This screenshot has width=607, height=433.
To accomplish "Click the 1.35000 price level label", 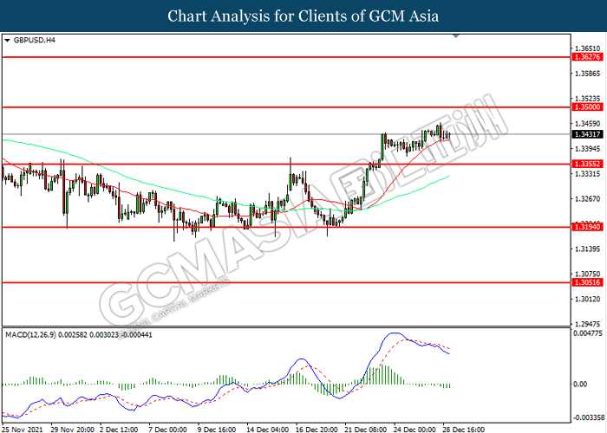I will pyautogui.click(x=587, y=107).
